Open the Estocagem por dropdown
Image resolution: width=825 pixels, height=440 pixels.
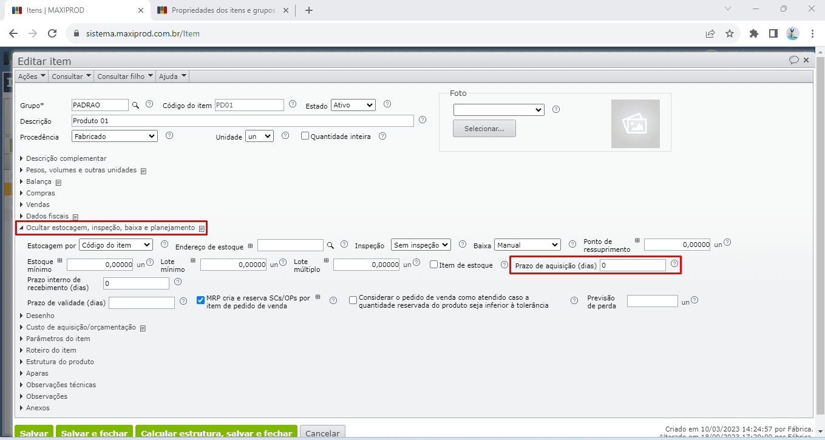116,245
